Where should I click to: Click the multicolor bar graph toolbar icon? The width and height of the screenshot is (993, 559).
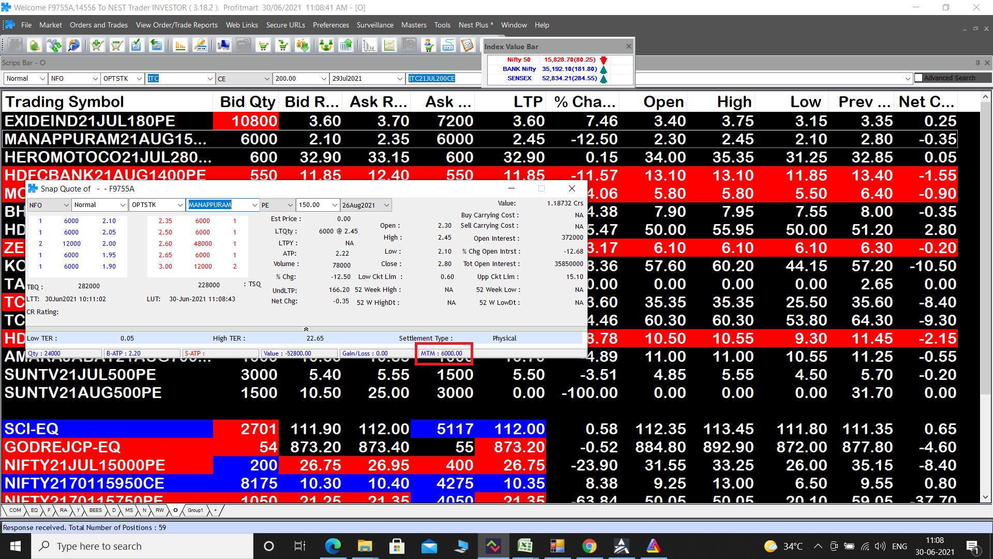[369, 46]
